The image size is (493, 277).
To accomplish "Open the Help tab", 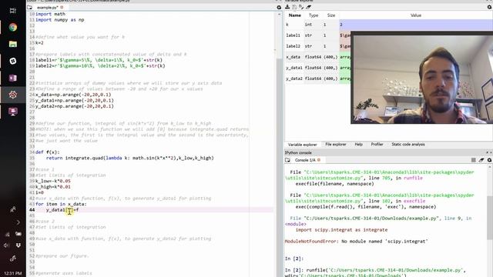I will coord(359,145).
